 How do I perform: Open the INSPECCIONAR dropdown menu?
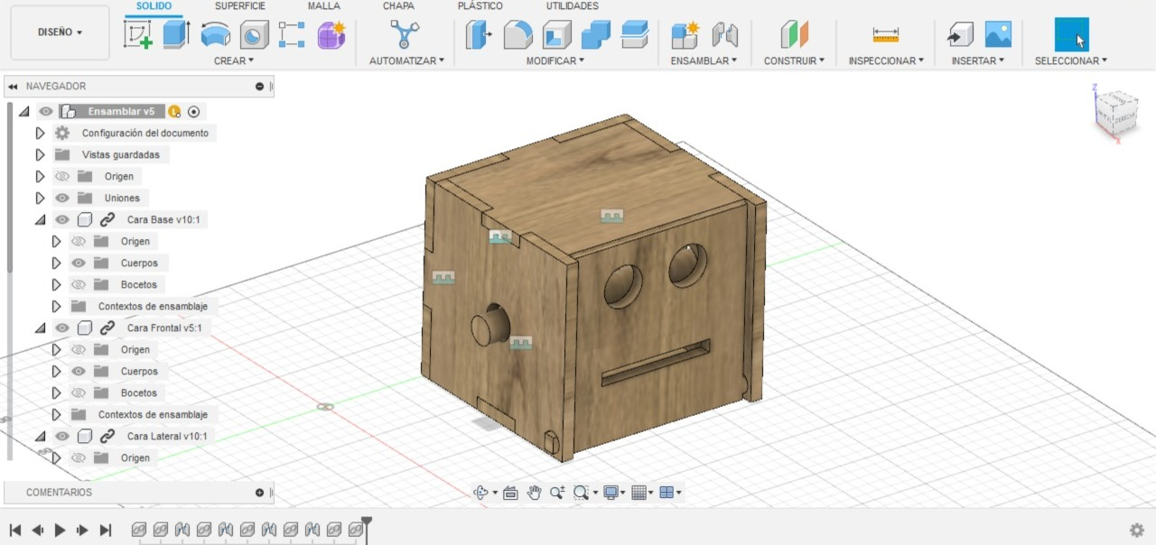(x=886, y=60)
